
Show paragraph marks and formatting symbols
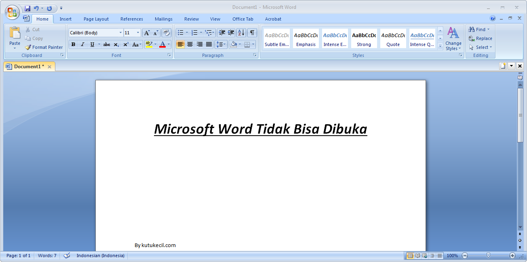(252, 33)
